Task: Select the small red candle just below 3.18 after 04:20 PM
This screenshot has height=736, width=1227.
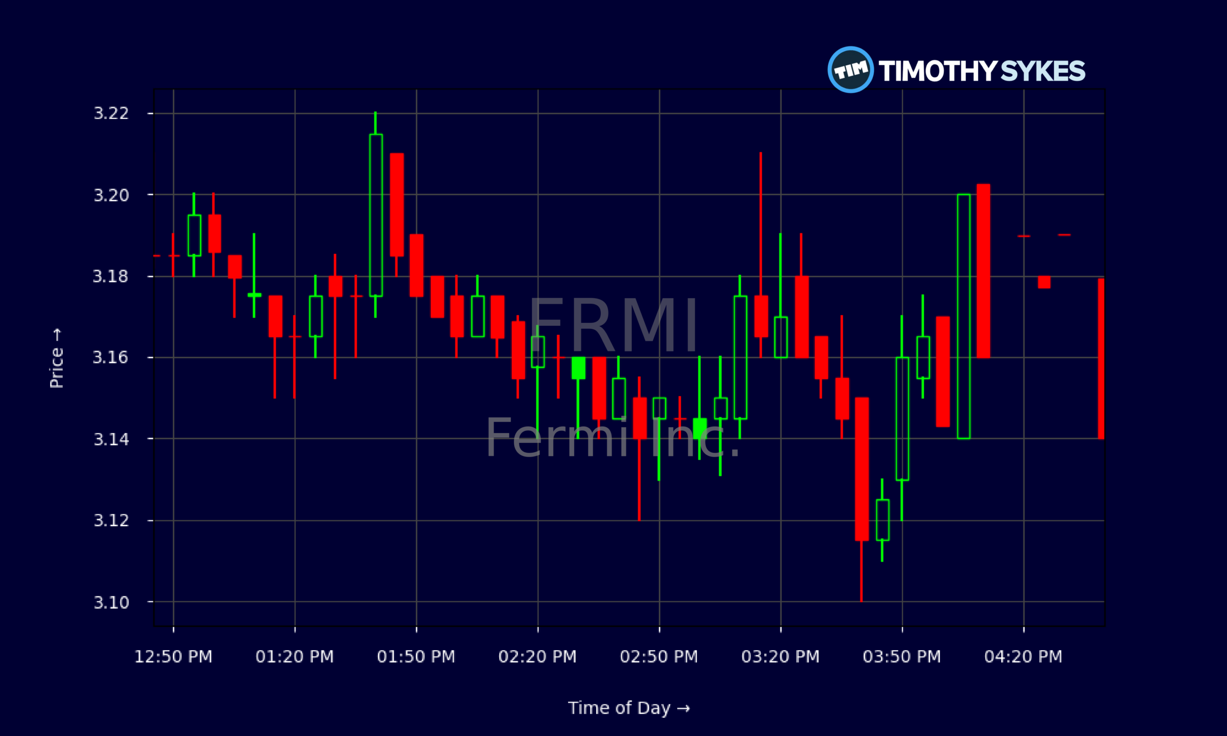Action: tap(1044, 282)
